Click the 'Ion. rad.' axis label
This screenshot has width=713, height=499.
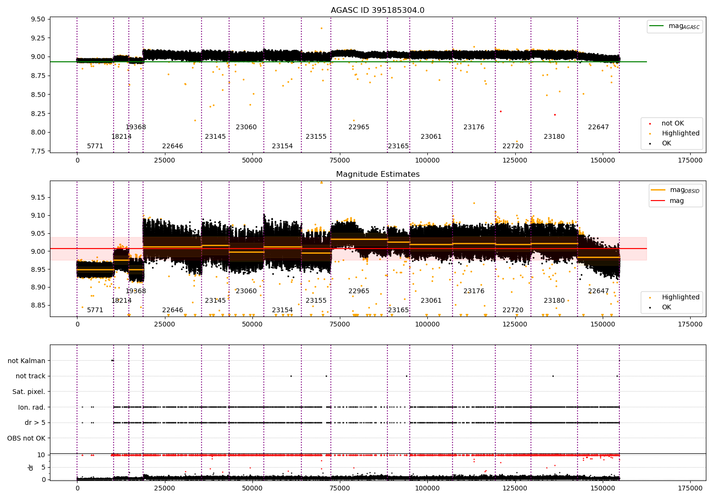[32, 407]
